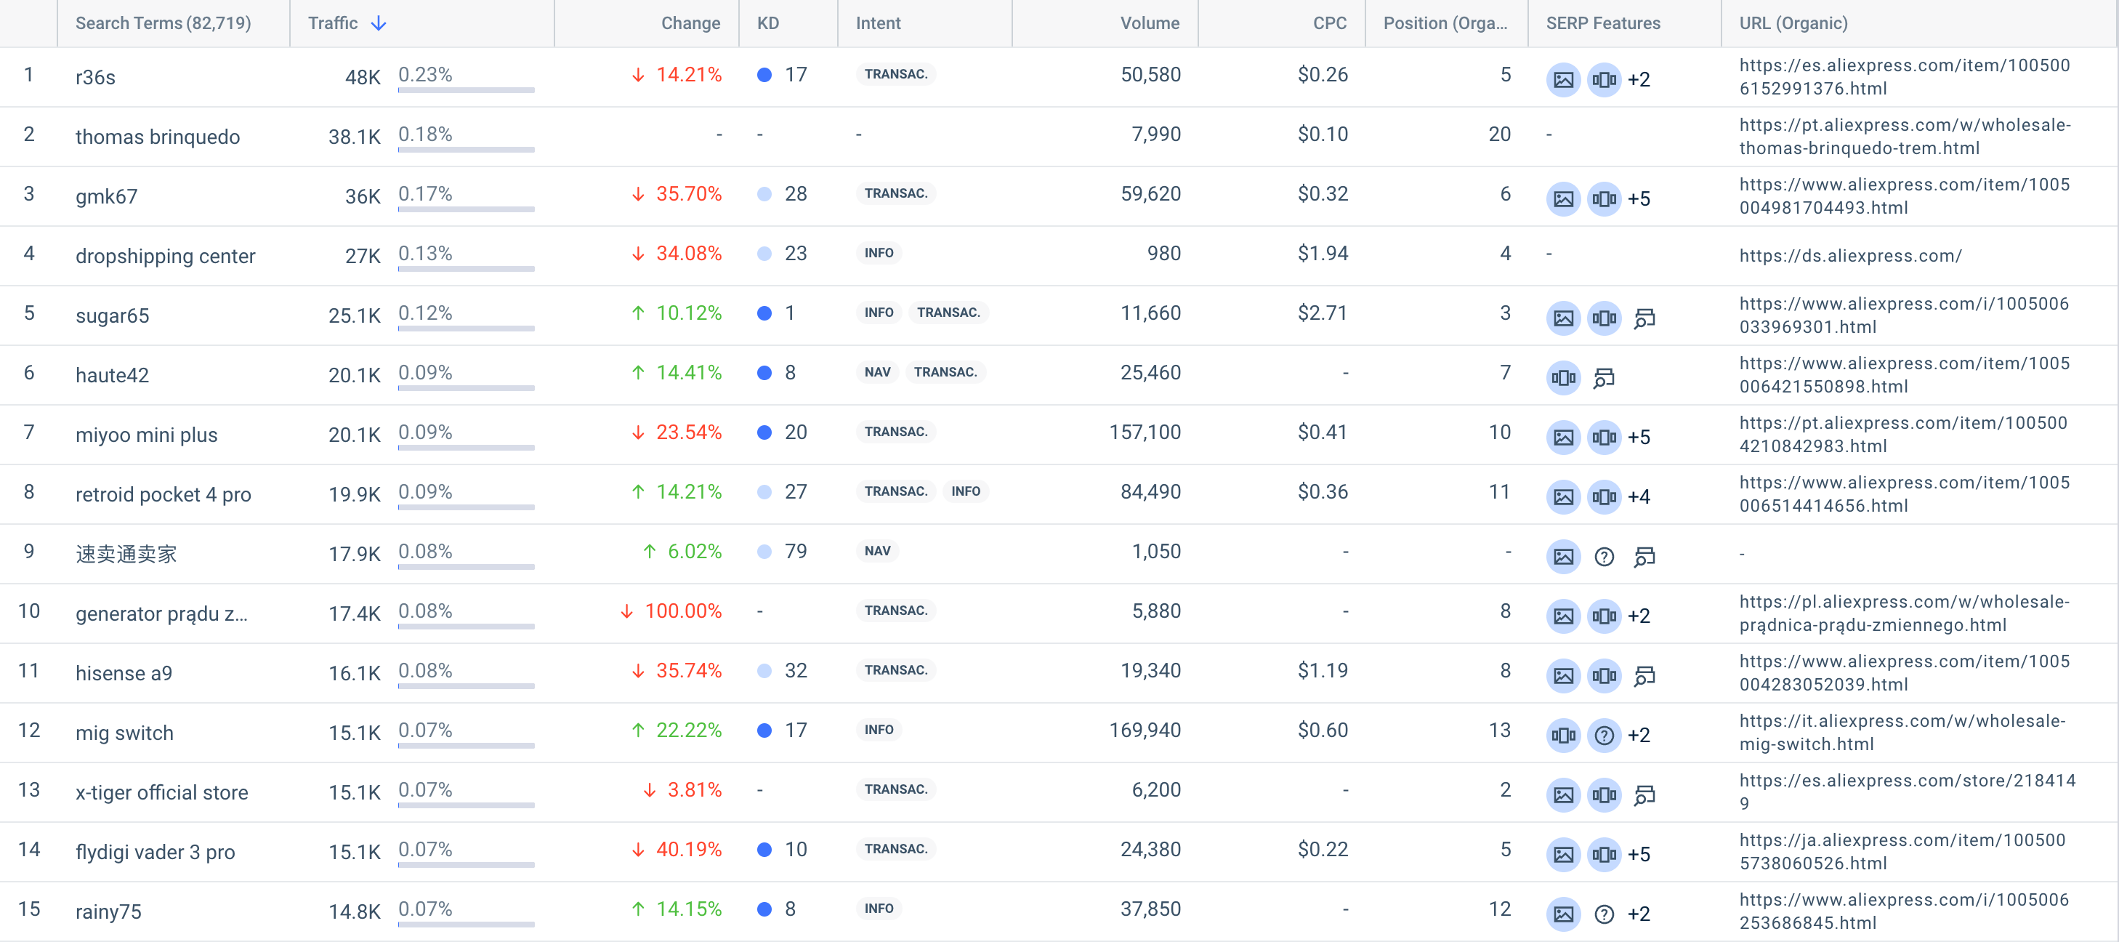2119x942 pixels.
Task: Click the KD column header
Action: [x=767, y=23]
